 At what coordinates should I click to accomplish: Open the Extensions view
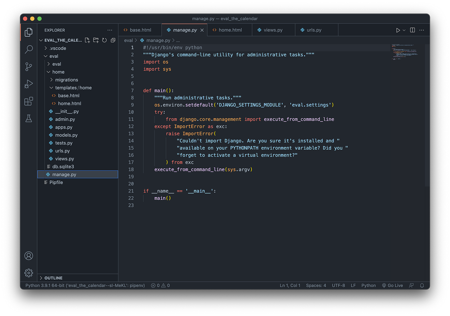tap(29, 101)
